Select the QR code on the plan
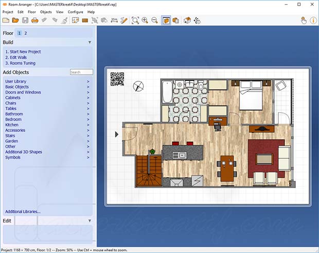The height and width of the screenshot is (253, 319). 117,79
